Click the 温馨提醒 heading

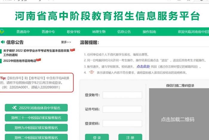(x=90, y=43)
